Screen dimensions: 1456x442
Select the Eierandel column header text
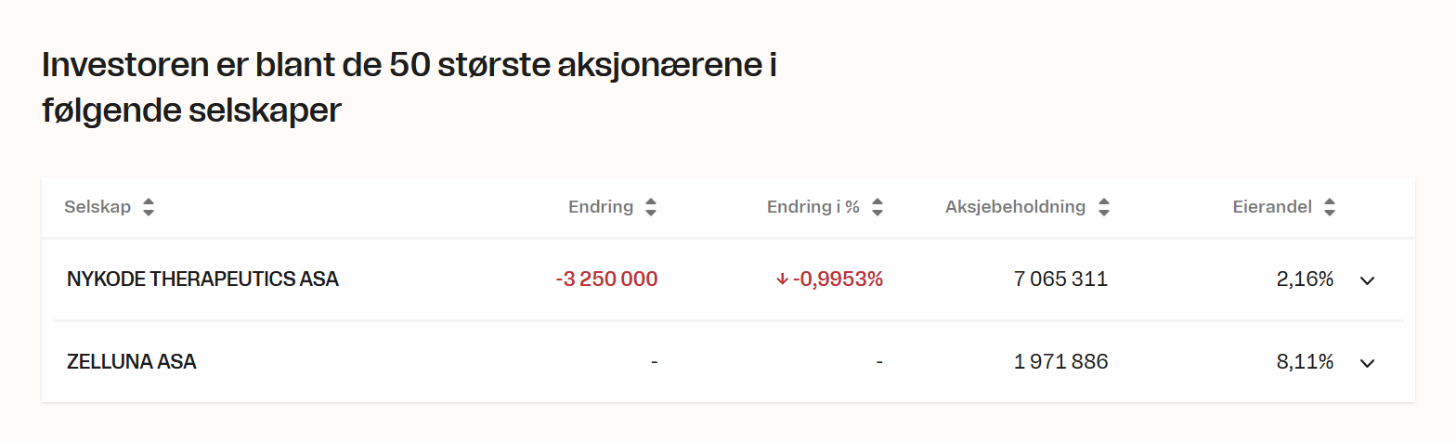(x=1272, y=207)
